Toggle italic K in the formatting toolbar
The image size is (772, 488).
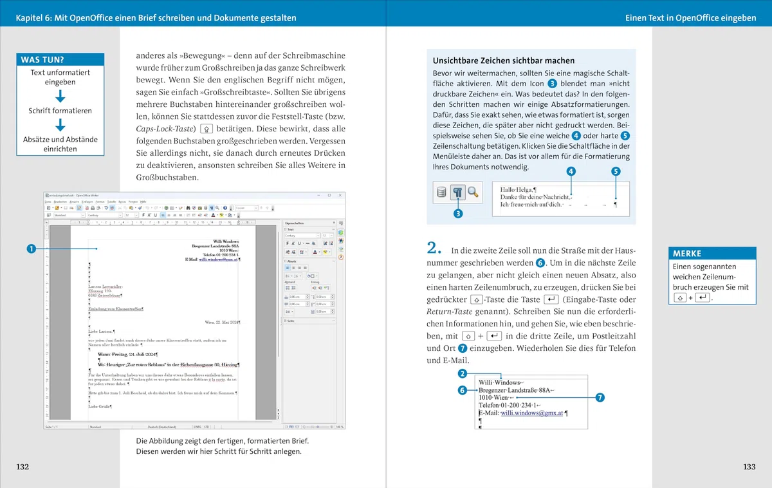click(149, 215)
